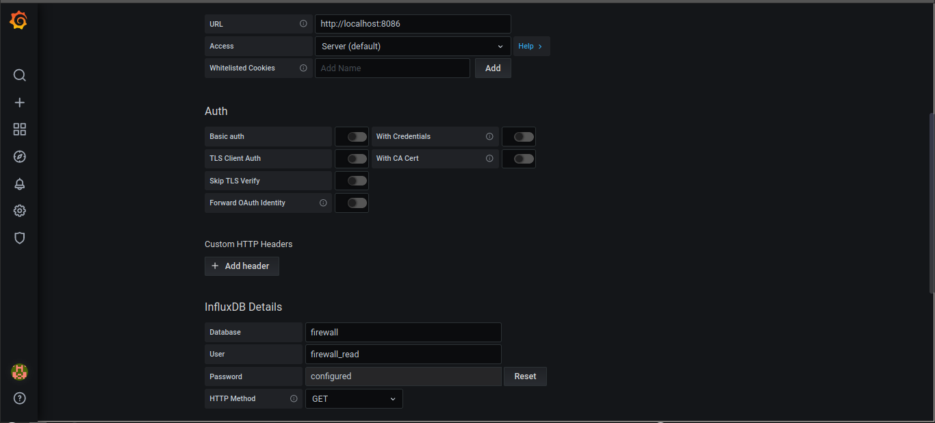This screenshot has height=423, width=935.
Task: Enable the TLS Client Auth toggle
Action: (357, 159)
